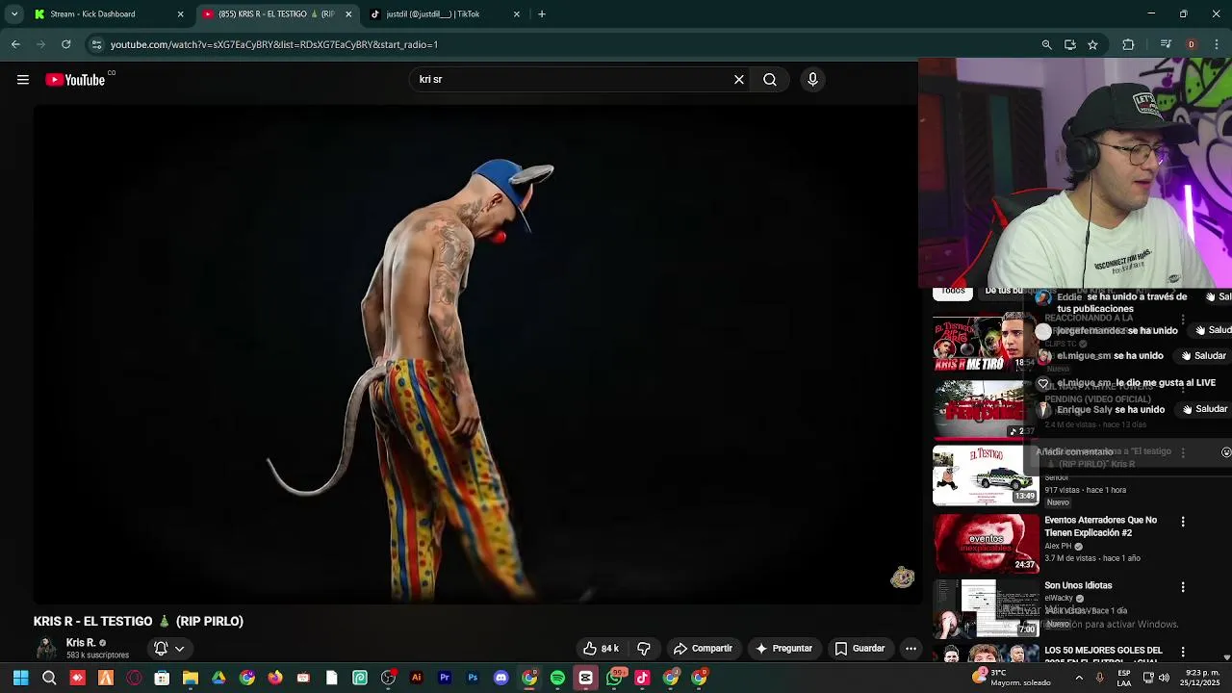Open "Eventos Aterradores Que No Tienen Explicación #2"

1101,526
